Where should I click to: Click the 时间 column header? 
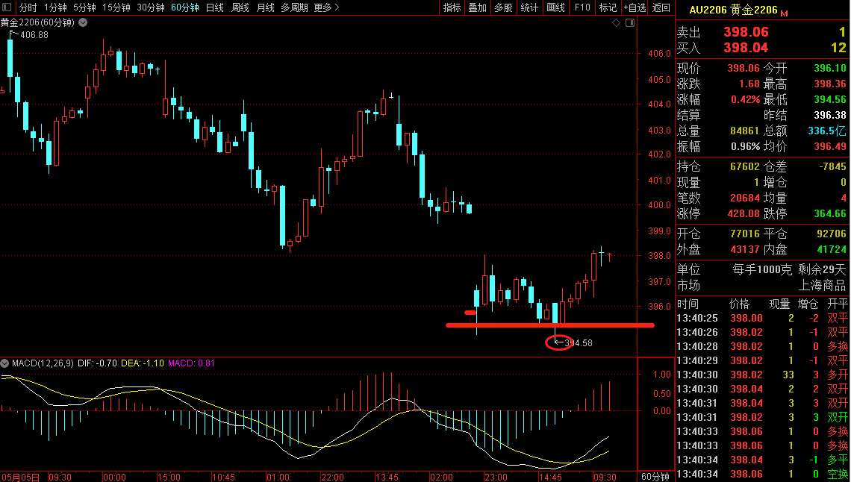[x=688, y=304]
